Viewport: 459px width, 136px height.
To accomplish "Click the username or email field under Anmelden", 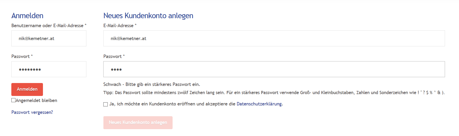I will (x=49, y=38).
